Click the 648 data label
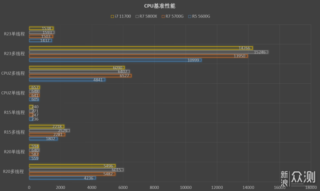This screenshot has width=320, height=191. pyautogui.click(x=35, y=91)
